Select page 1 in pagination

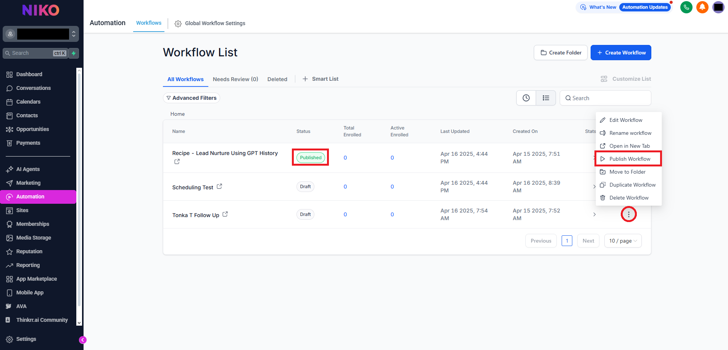click(x=567, y=241)
